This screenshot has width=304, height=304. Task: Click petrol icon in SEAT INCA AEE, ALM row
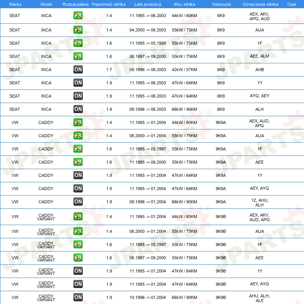pos(78,56)
